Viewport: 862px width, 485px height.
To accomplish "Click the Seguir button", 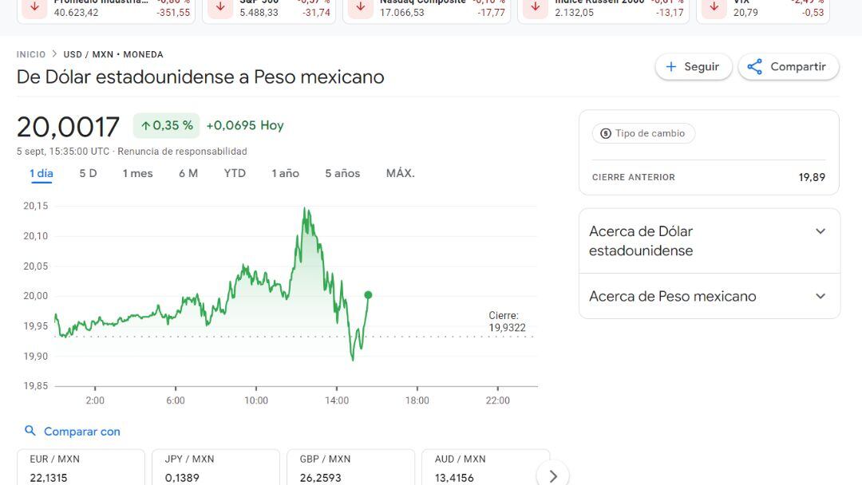I will tap(694, 67).
